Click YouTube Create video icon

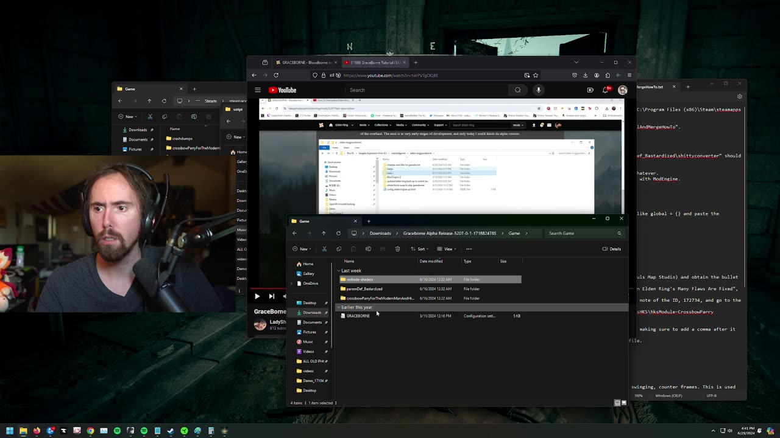[590, 90]
